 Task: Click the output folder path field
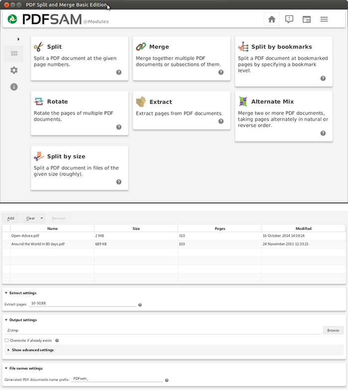[x=163, y=330]
